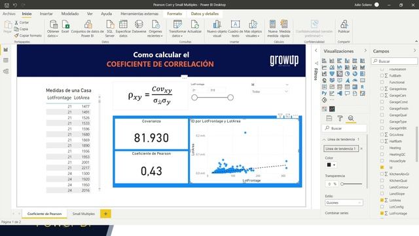Open the Analytics pane magnifier icon
419x236 pixels.
[x=351, y=118]
